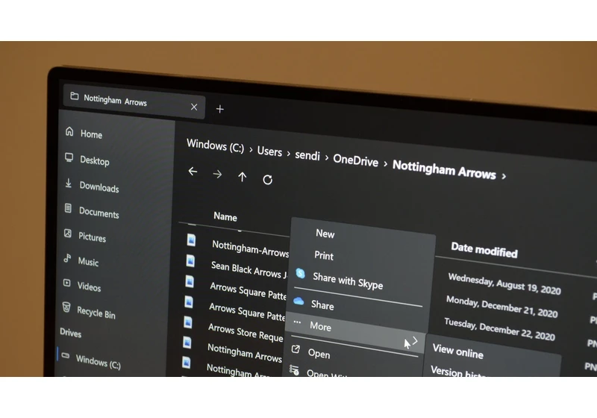Viewport: 597px width, 418px height.
Task: Click the Open external-link icon
Action: click(x=296, y=349)
